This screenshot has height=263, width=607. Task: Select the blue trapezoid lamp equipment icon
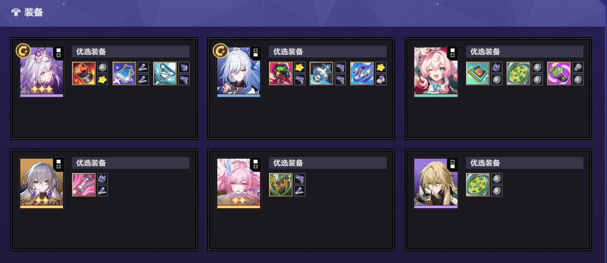tap(124, 73)
